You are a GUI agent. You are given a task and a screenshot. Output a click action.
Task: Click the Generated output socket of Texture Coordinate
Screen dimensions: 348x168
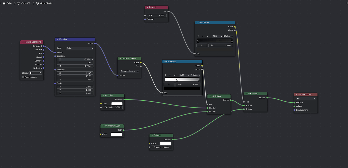43,46
